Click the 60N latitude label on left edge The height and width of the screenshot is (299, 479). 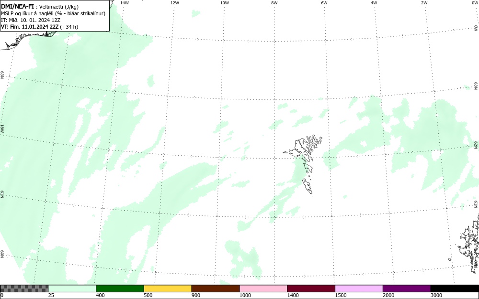[x=2, y=254]
